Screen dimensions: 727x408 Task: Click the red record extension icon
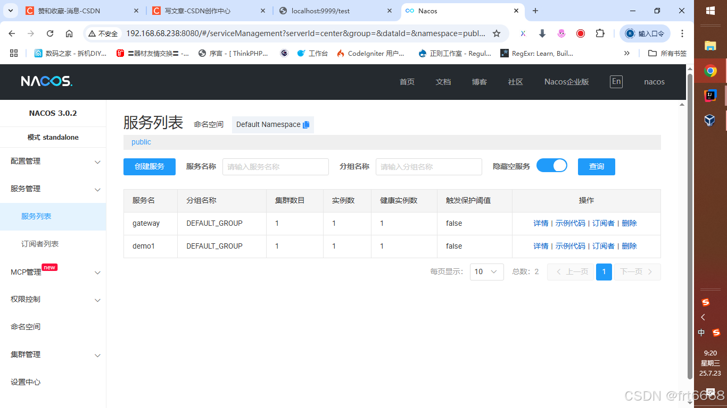click(x=581, y=33)
